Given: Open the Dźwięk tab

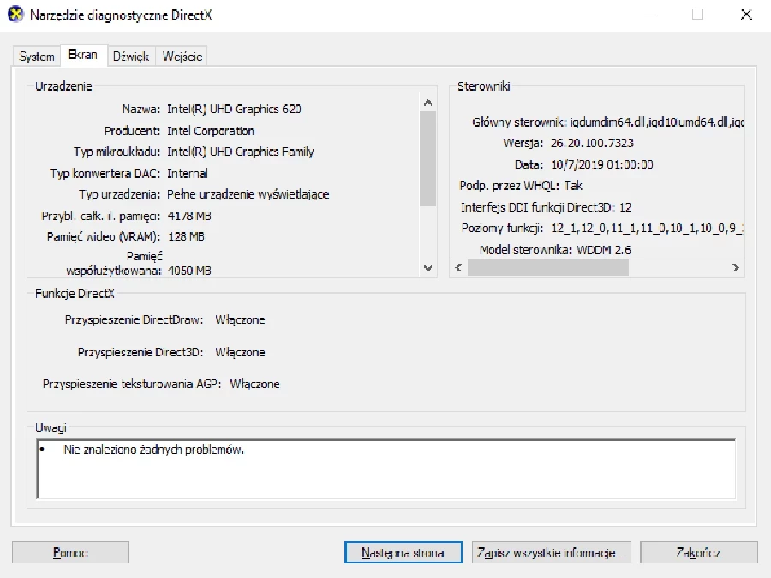Looking at the screenshot, I should point(131,57).
